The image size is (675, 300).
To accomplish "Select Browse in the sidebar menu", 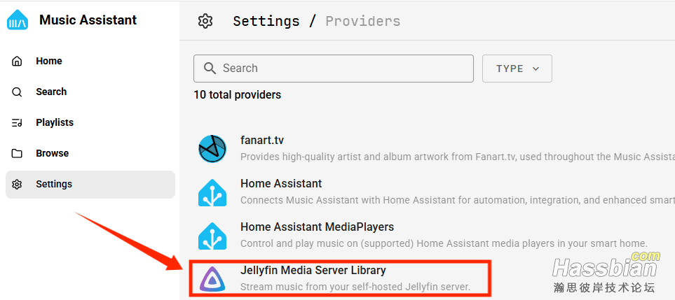I will 53,154.
